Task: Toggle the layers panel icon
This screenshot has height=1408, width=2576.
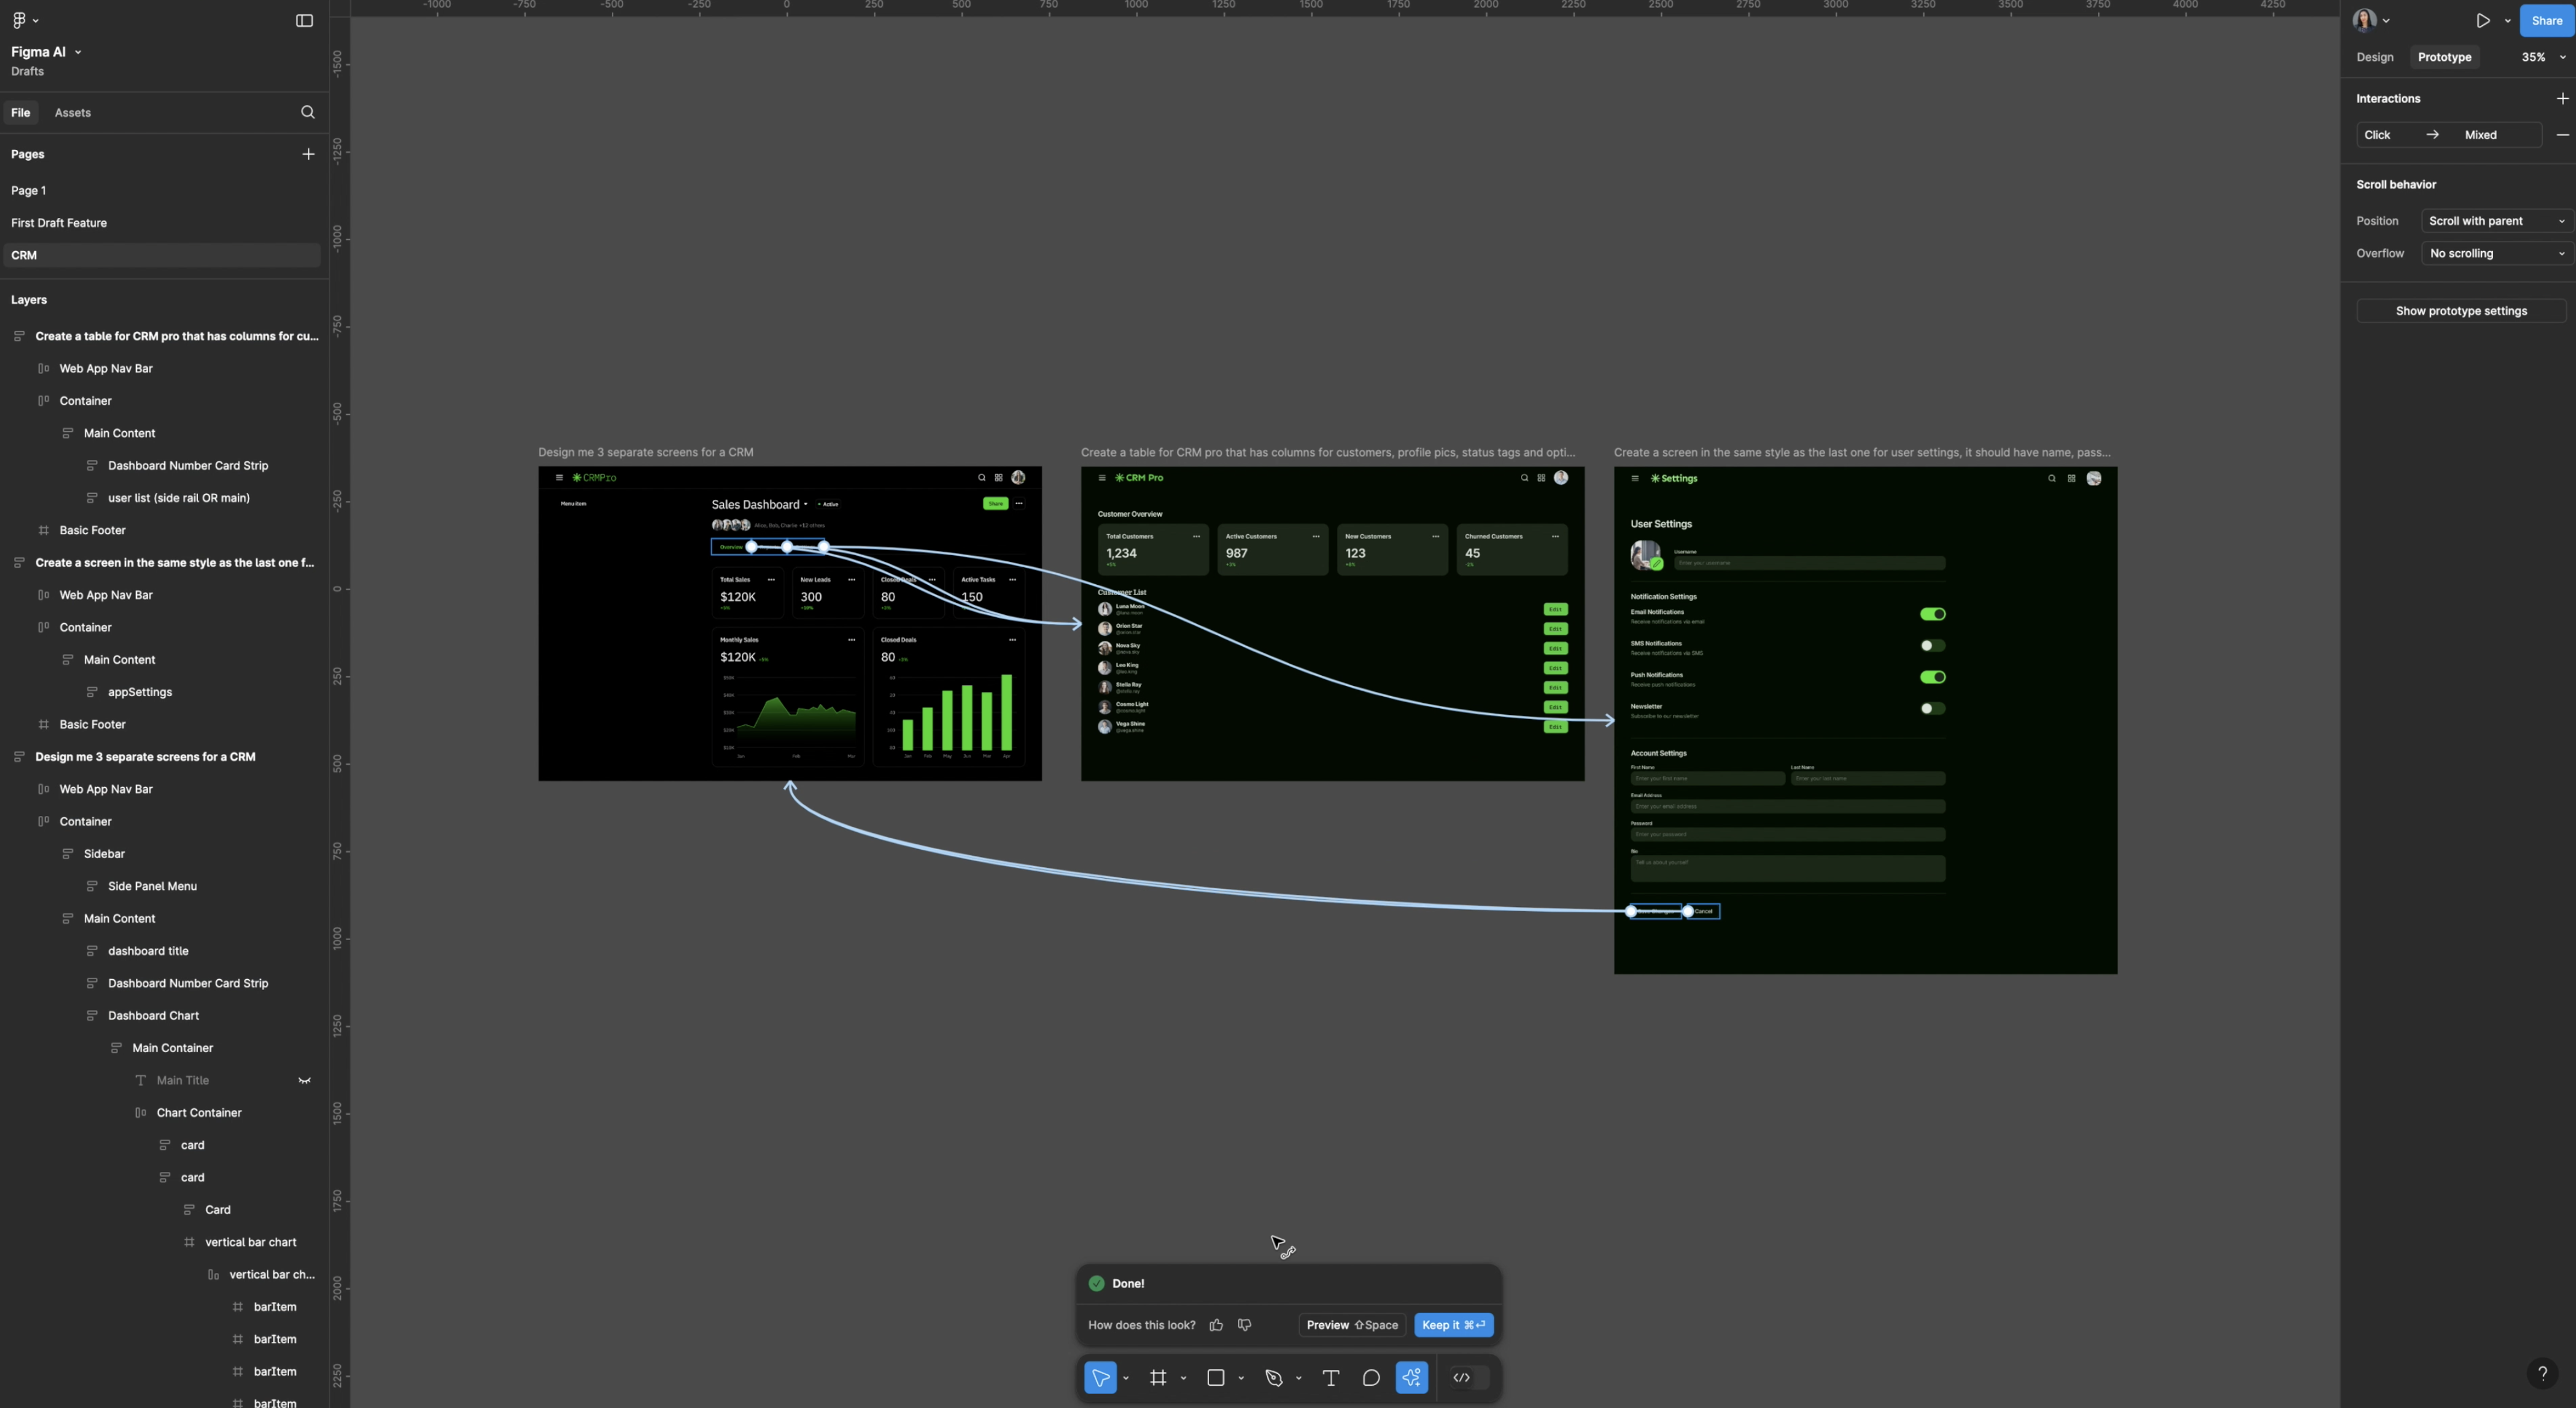Action: pyautogui.click(x=303, y=19)
